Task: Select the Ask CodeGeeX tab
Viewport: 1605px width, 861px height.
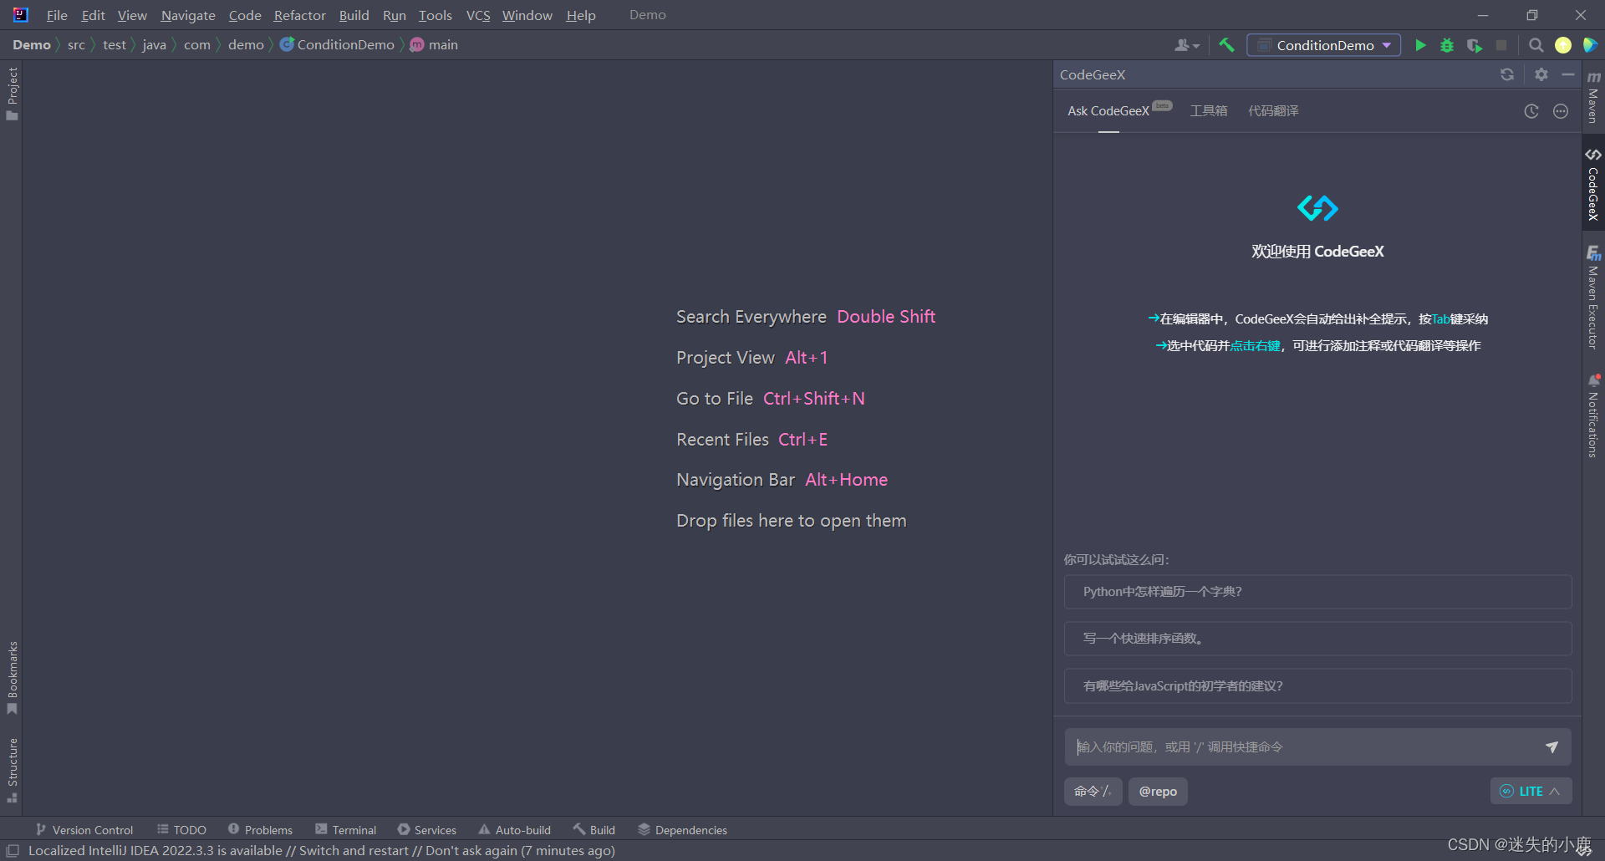Action: pos(1108,111)
